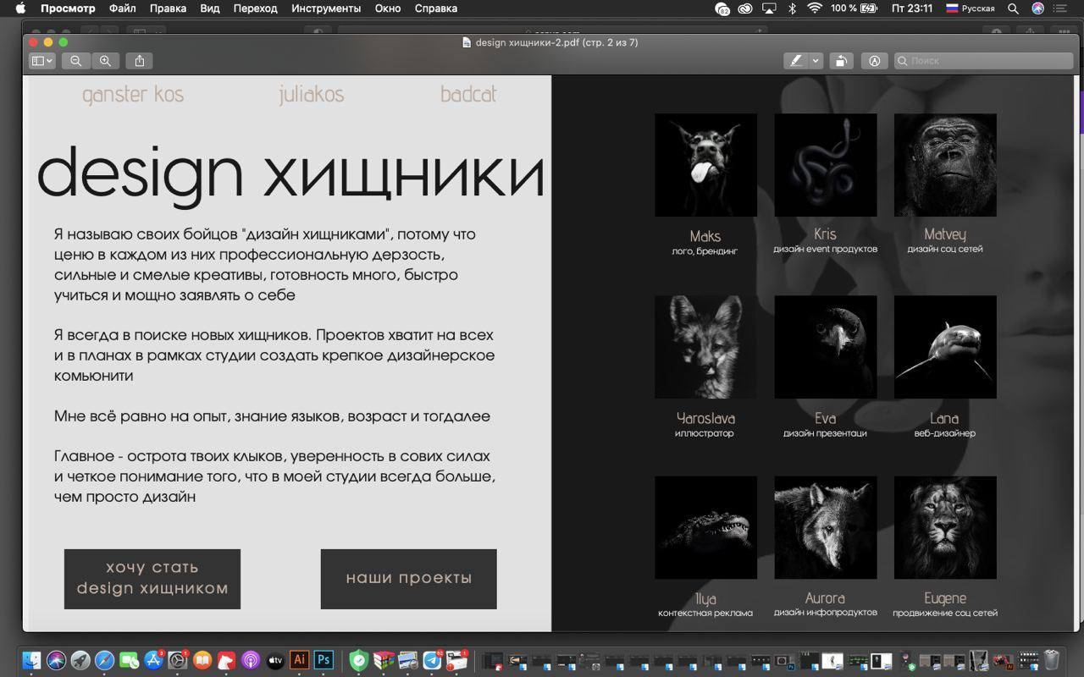The height and width of the screenshot is (677, 1084).
Task: Open the Bluetooth status menu
Action: click(793, 8)
